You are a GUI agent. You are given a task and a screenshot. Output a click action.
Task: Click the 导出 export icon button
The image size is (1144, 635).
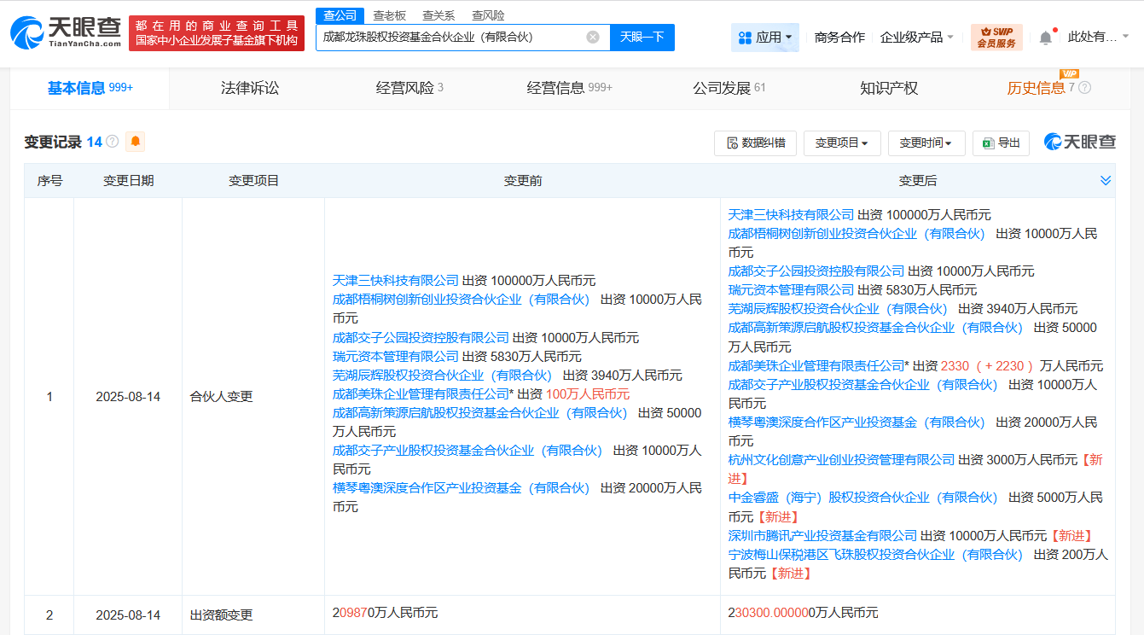tap(1001, 143)
